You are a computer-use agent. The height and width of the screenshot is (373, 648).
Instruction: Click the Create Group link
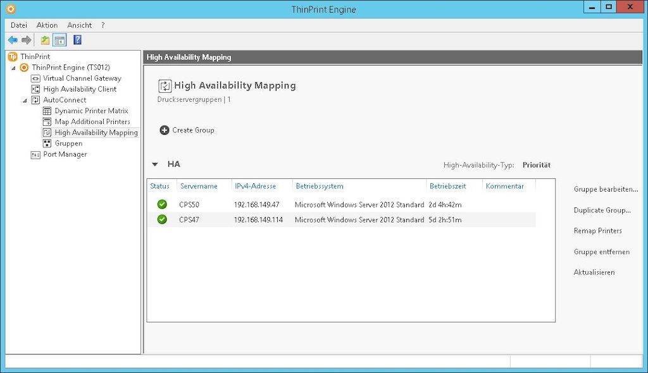193,130
